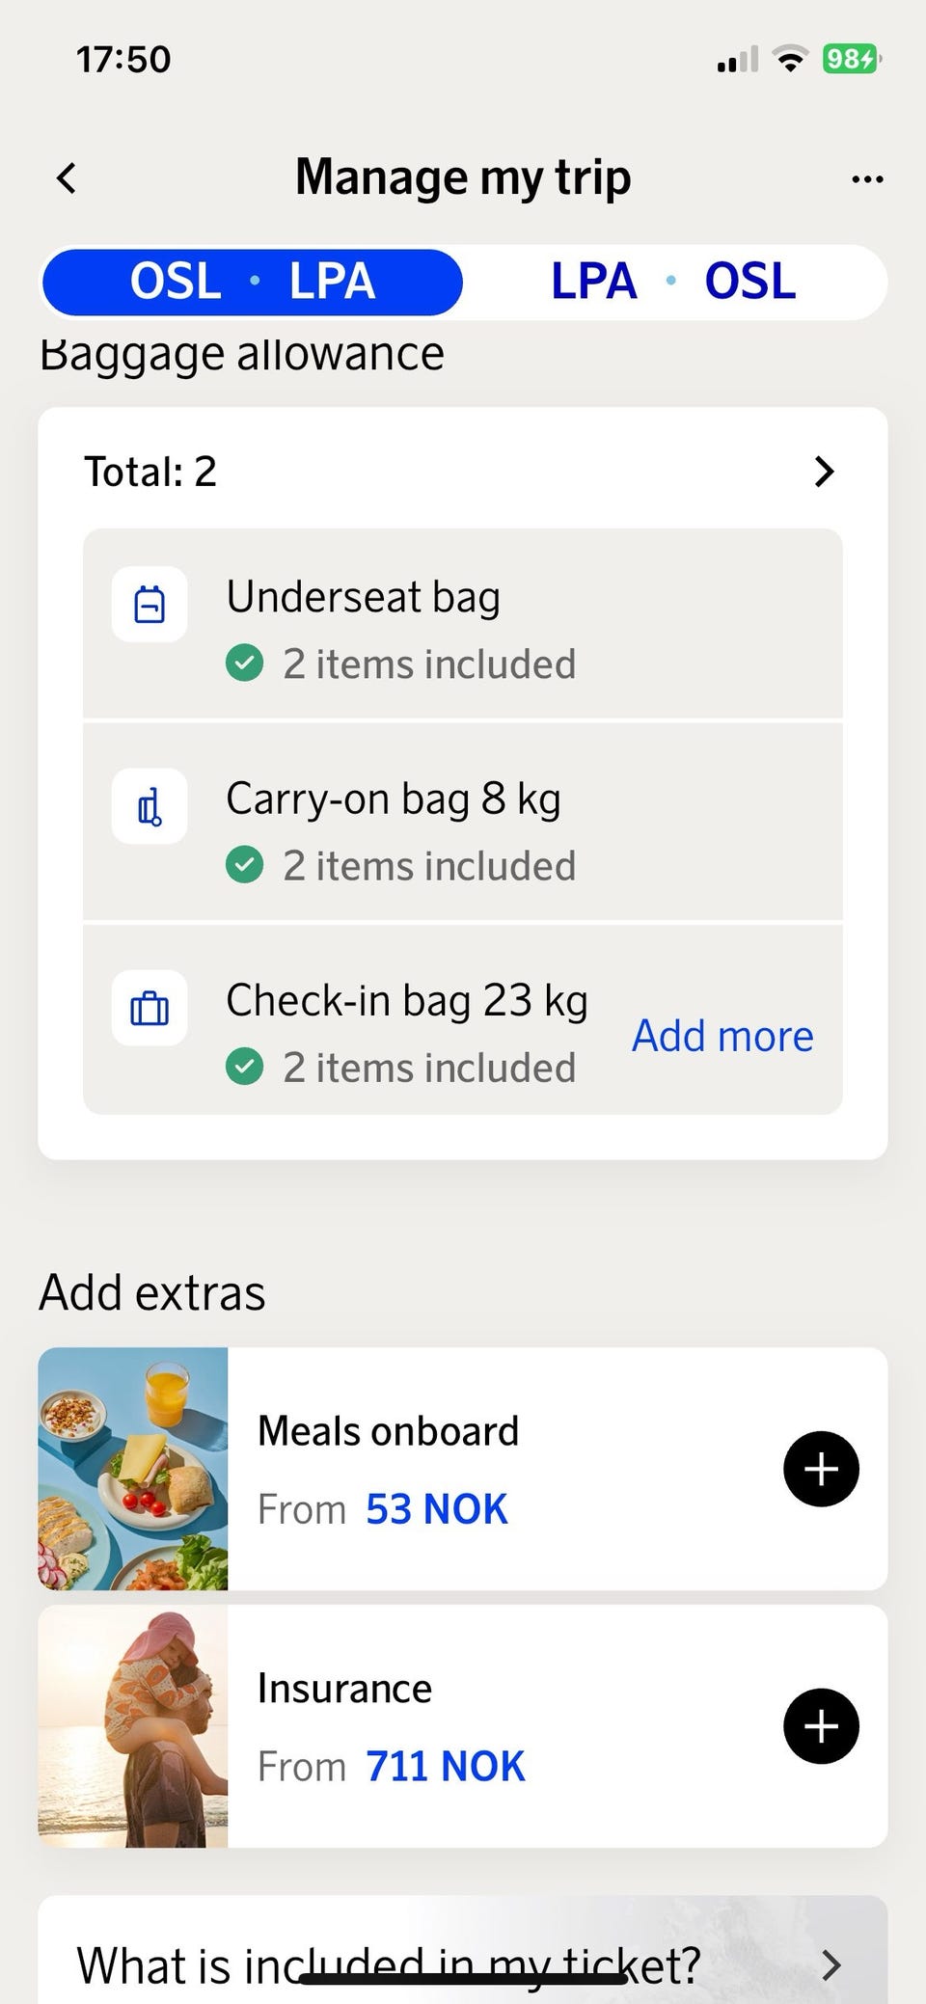Viewport: 926px width, 2004px height.
Task: Tap green checkmark under Check-in bag 23 kg
Action: pos(245,1068)
